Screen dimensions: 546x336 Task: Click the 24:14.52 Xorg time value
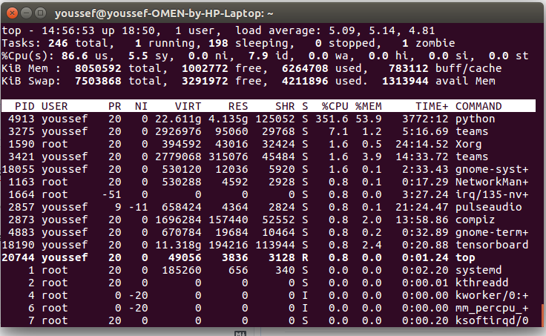[x=421, y=144]
